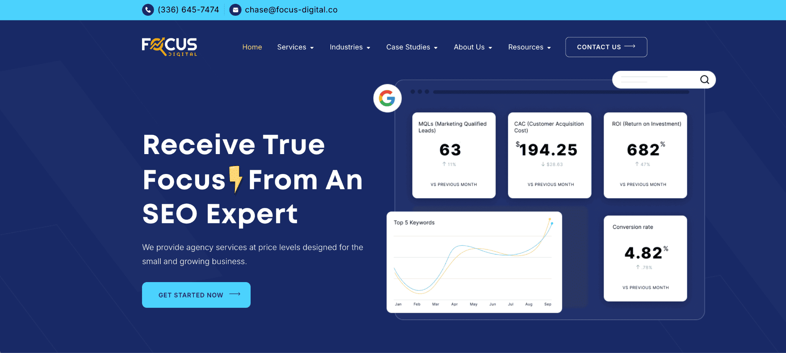Click the CONTACT US button
Screen dimensions: 786x353
point(606,47)
